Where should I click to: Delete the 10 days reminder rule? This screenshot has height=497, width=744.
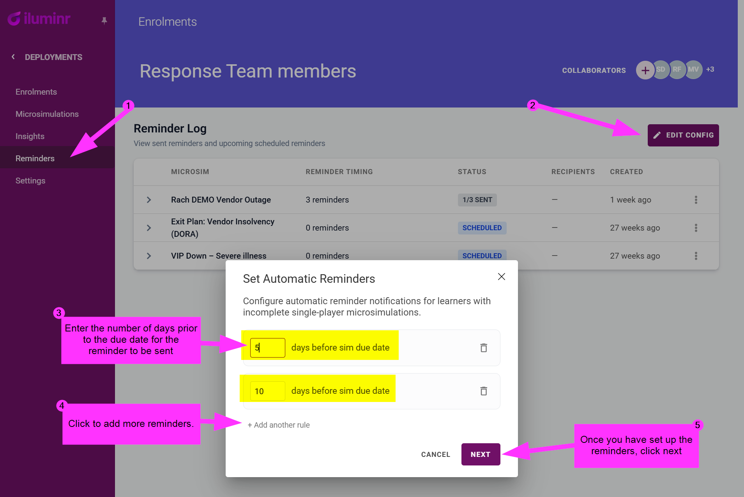pos(483,391)
